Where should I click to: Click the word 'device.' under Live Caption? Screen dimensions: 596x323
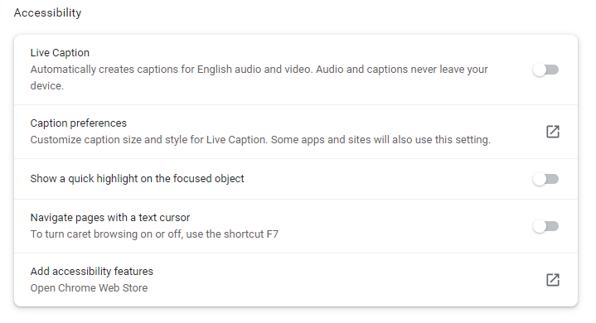(46, 86)
